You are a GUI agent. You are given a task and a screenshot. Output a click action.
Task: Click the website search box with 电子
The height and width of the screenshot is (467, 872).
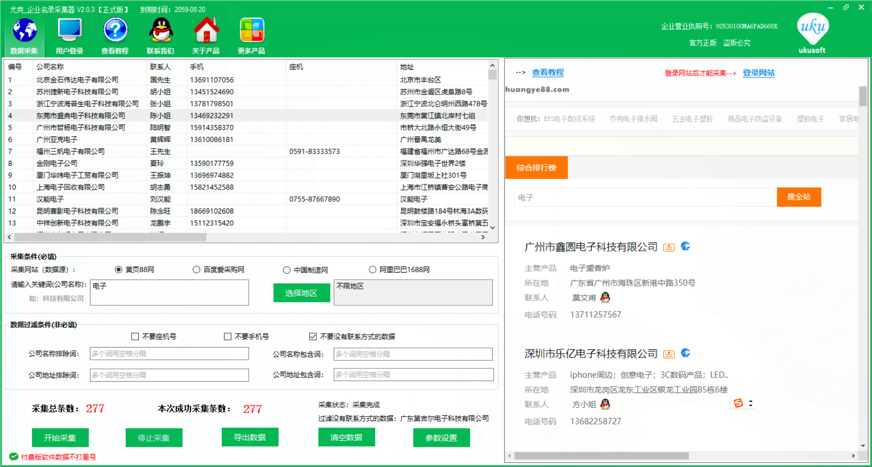[646, 197]
